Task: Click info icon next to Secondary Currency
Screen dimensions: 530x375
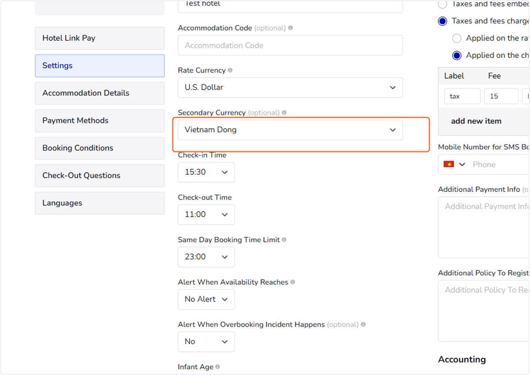Action: pyautogui.click(x=284, y=113)
